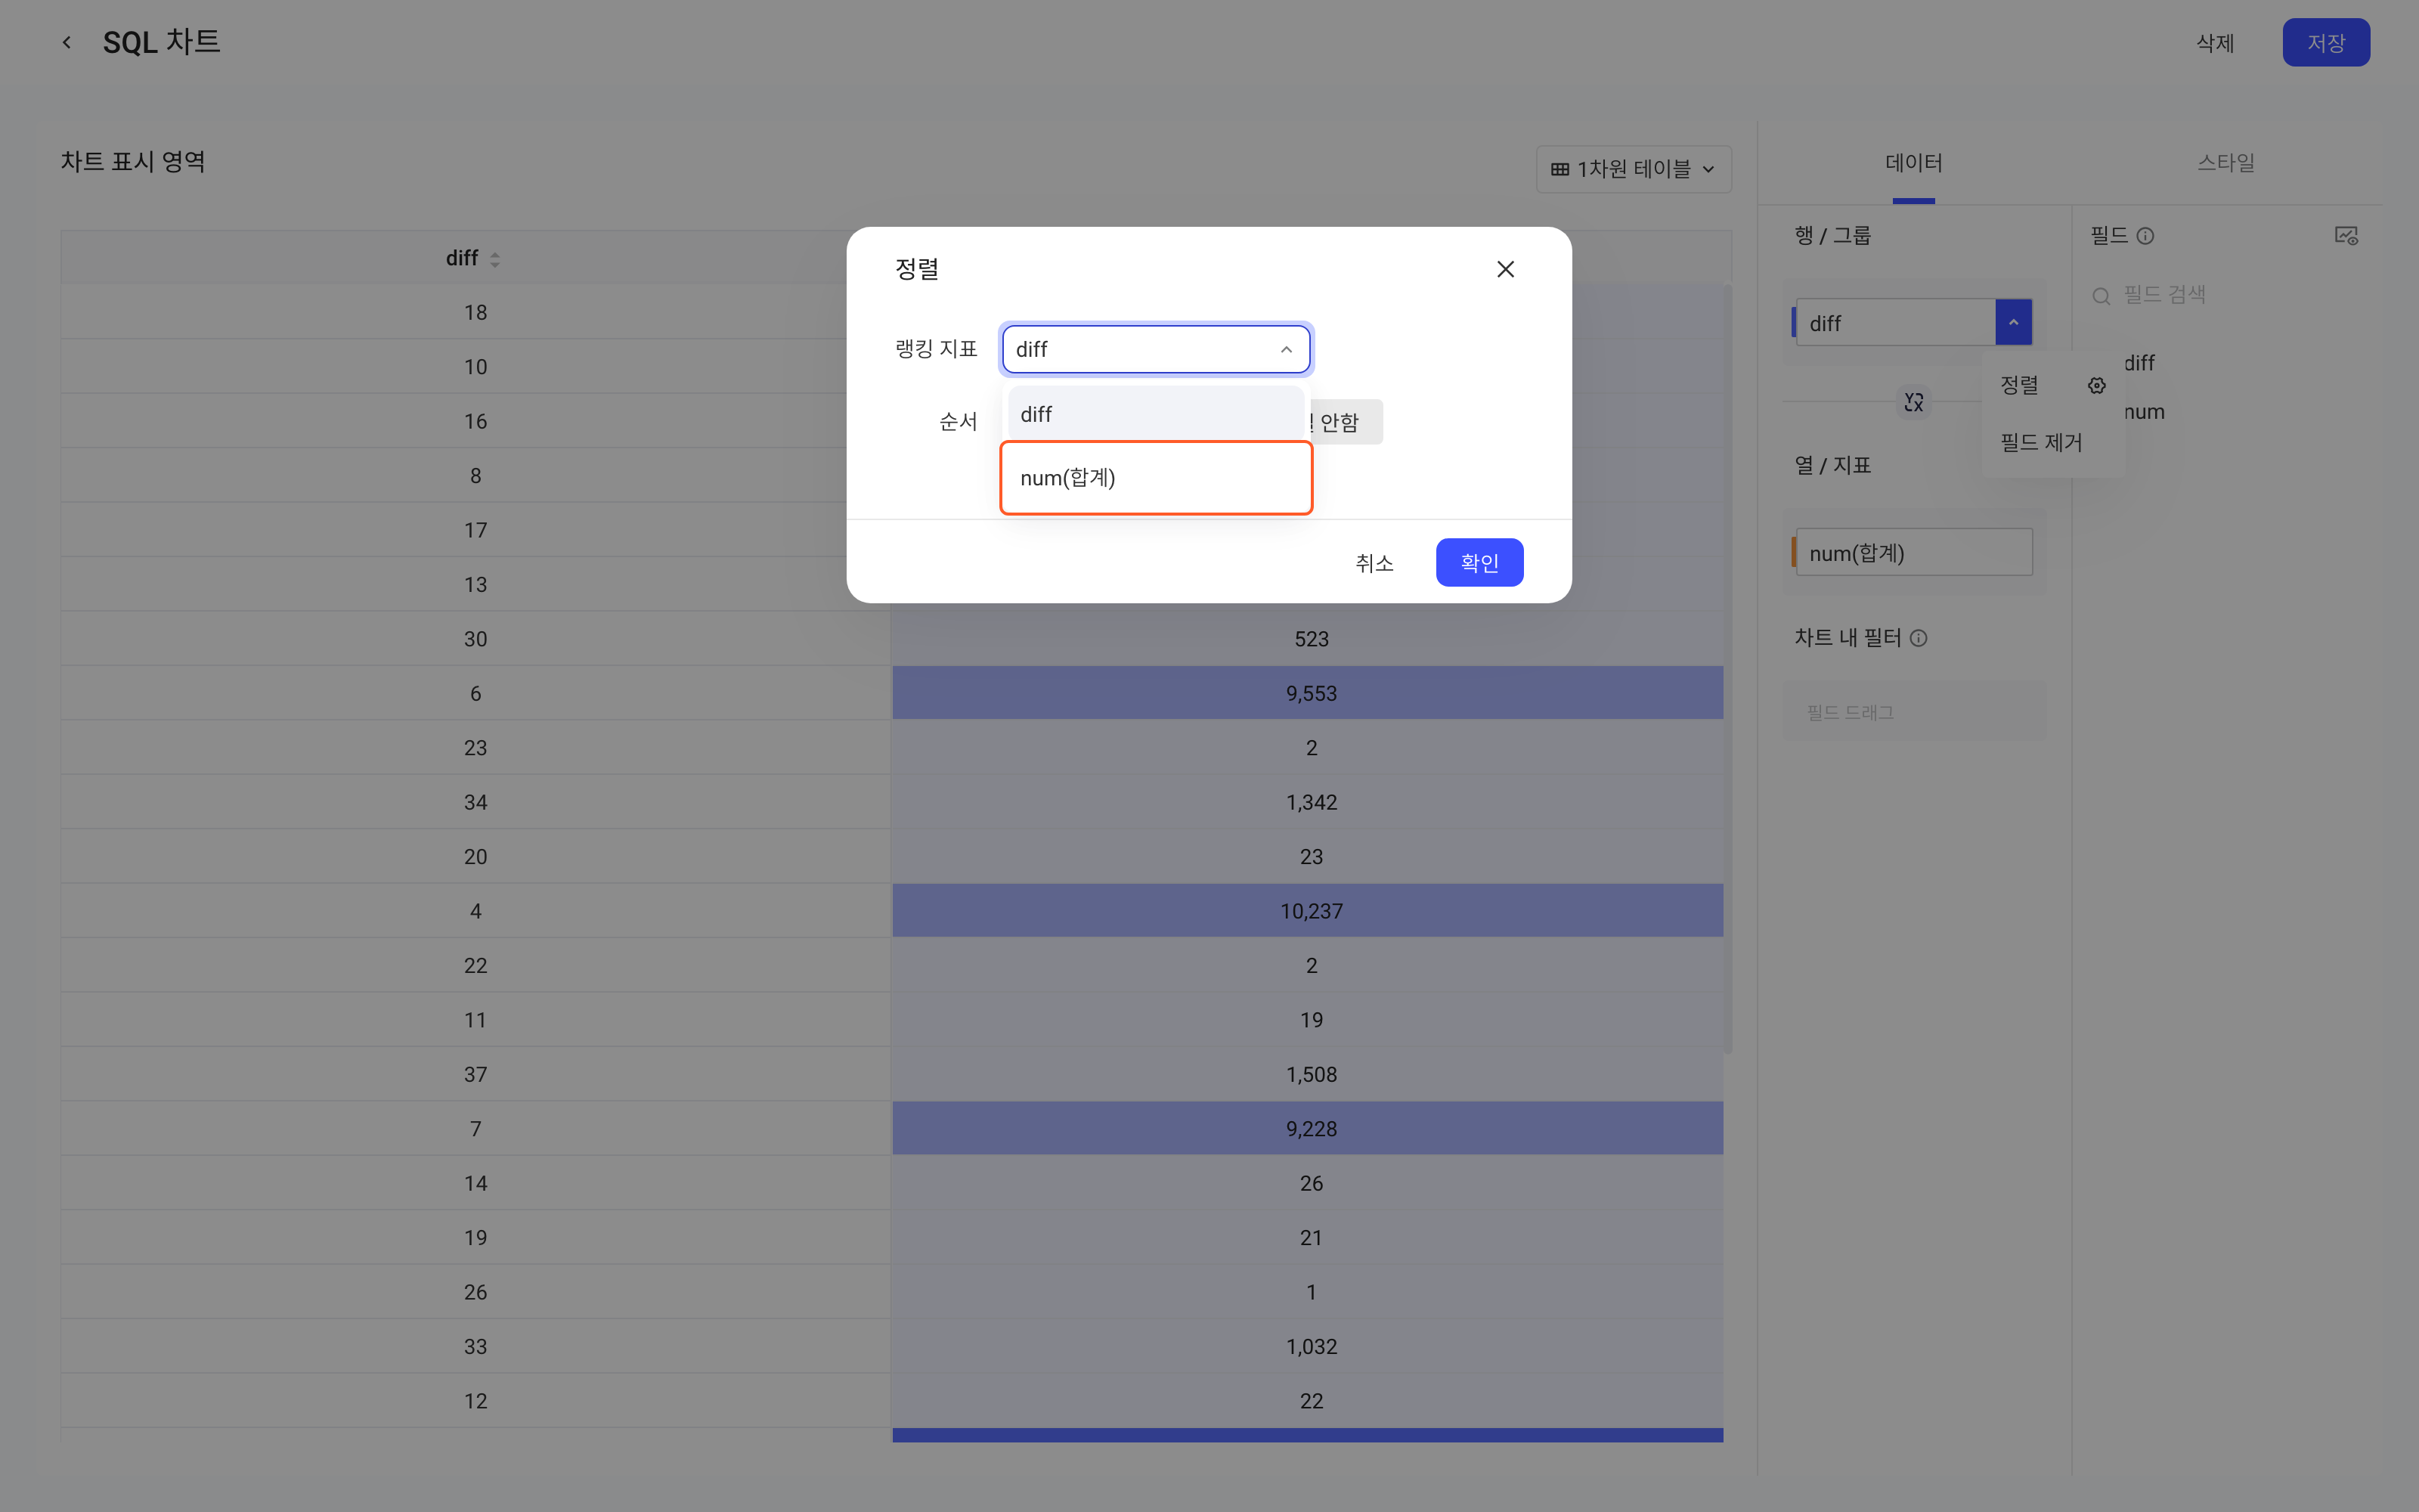The height and width of the screenshot is (1512, 2419).
Task: Click the 삭제 button
Action: [x=2215, y=43]
